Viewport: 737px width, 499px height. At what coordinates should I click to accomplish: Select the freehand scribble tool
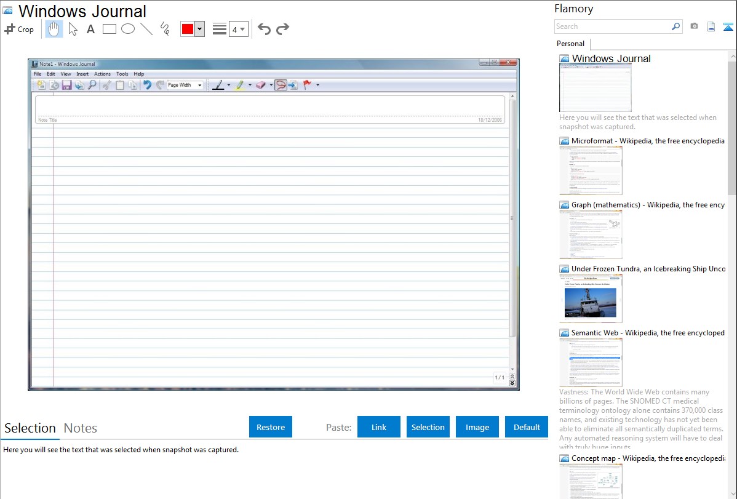(x=165, y=29)
